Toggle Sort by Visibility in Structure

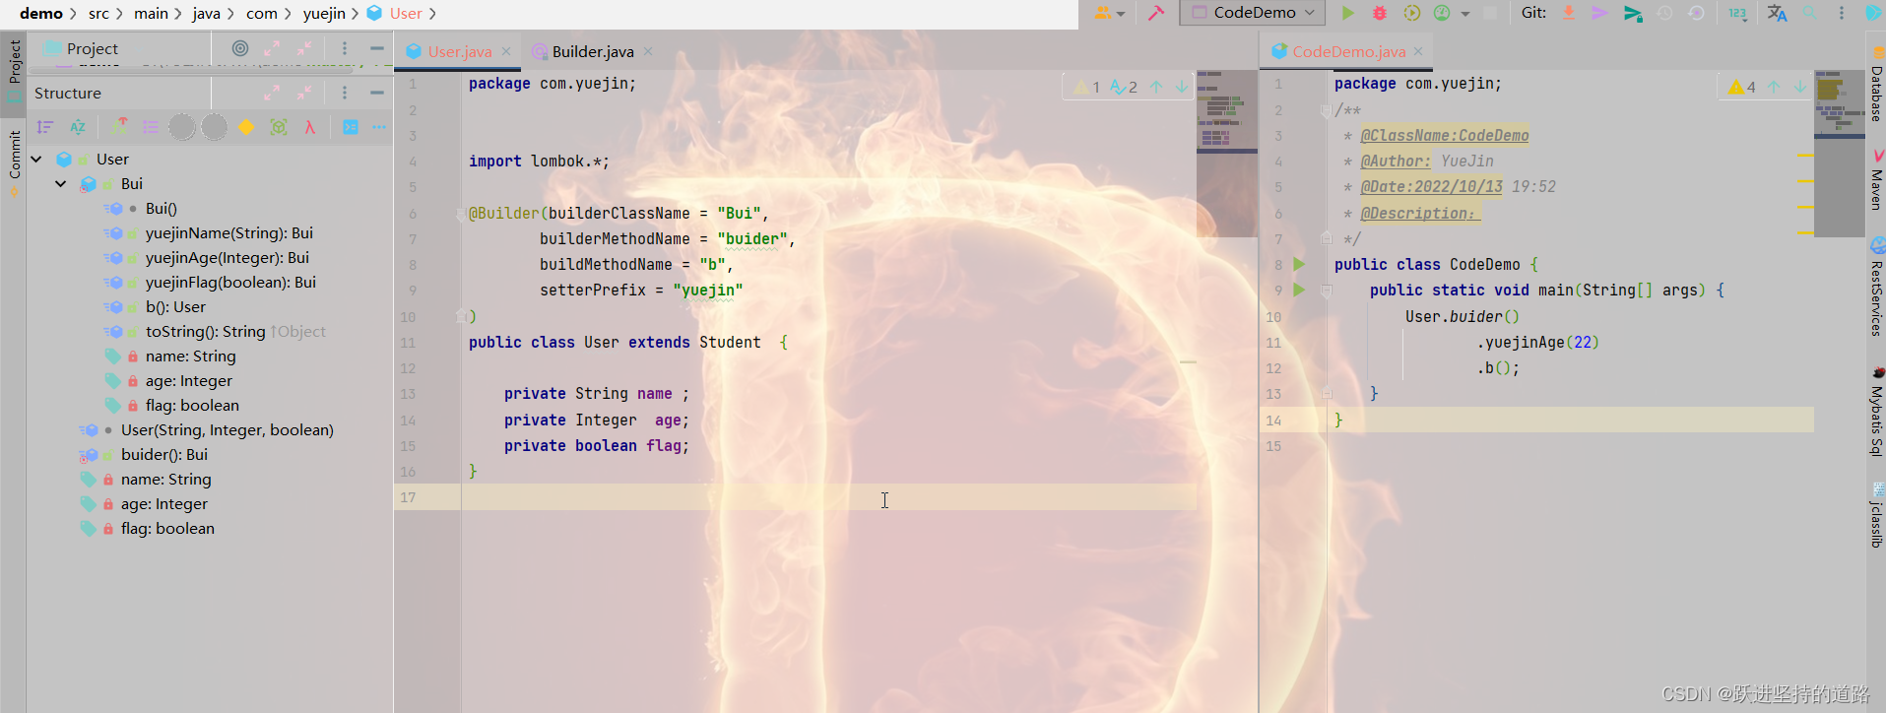(44, 127)
